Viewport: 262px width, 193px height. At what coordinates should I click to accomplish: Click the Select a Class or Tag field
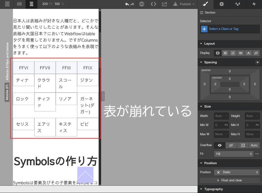[229, 29]
